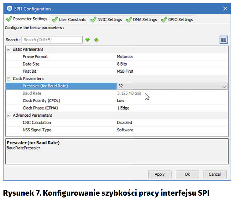Select the Frame Format Motorola value
This screenshot has height=200, width=234.
point(125,57)
